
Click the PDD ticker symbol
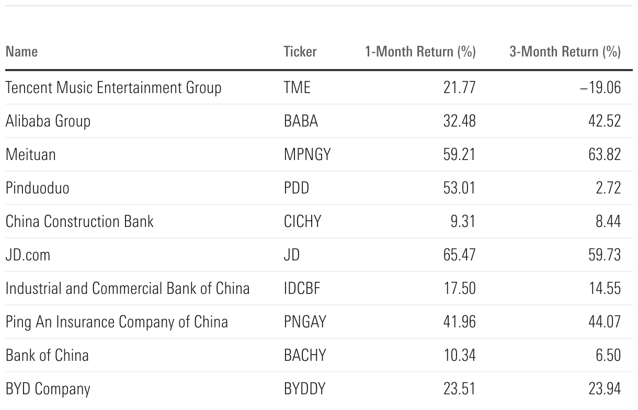pyautogui.click(x=296, y=188)
